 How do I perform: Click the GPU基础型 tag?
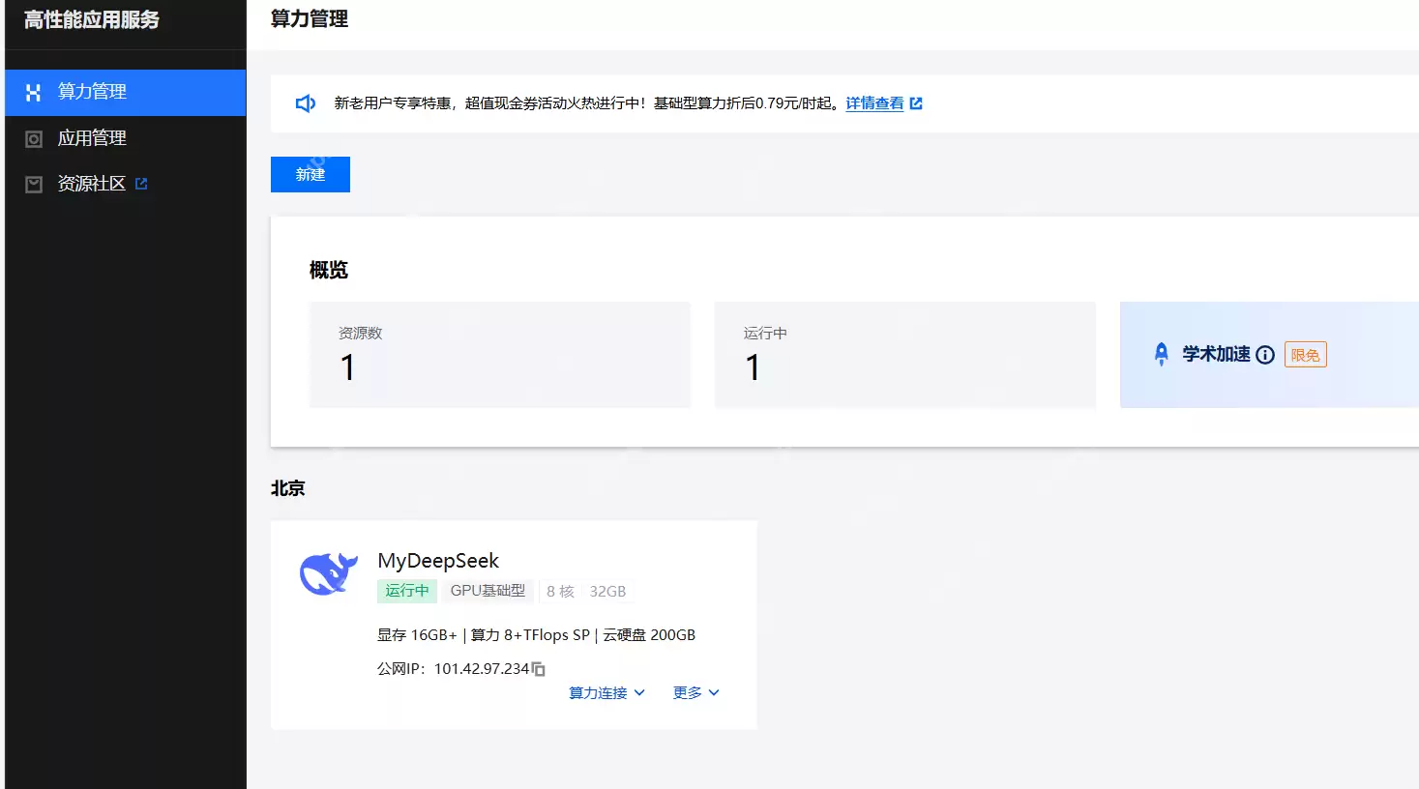pyautogui.click(x=488, y=591)
